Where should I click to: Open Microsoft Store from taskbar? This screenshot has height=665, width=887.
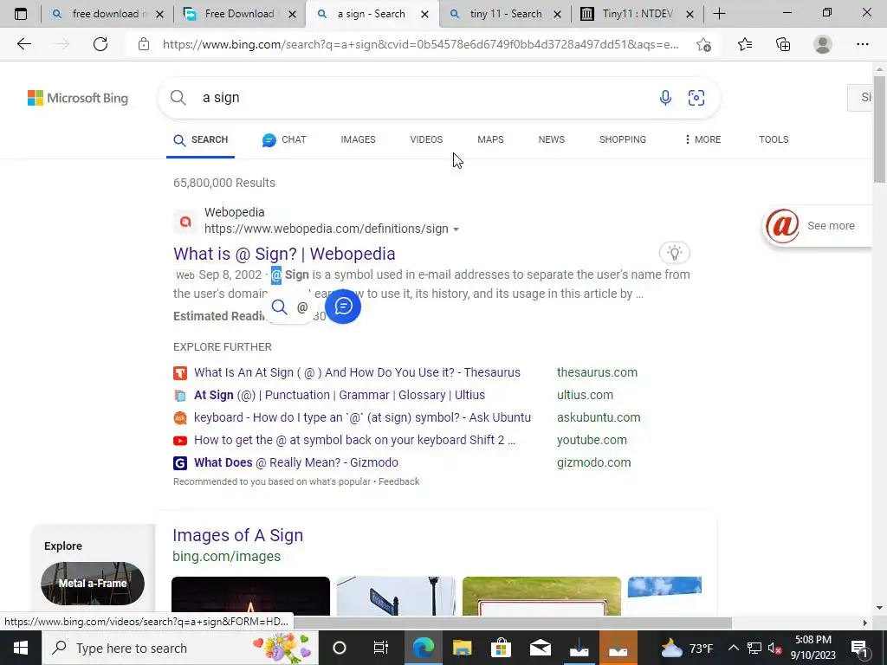click(x=502, y=648)
